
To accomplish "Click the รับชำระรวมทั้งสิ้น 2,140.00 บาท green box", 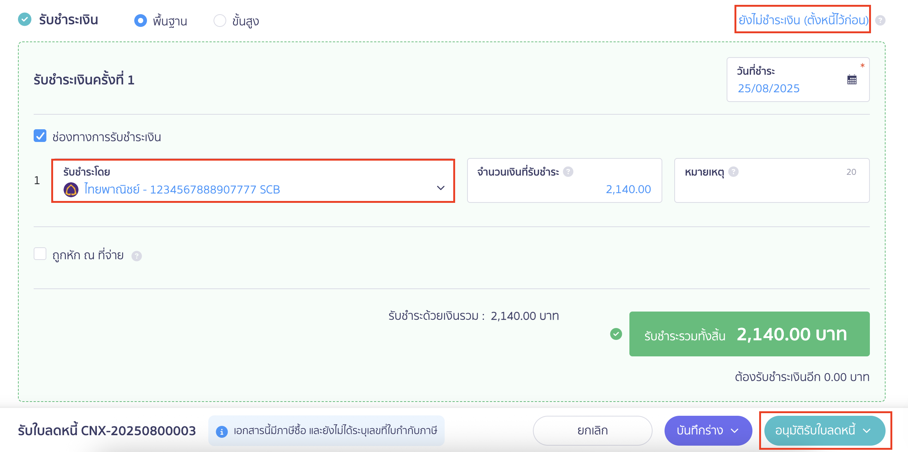I will coord(749,334).
